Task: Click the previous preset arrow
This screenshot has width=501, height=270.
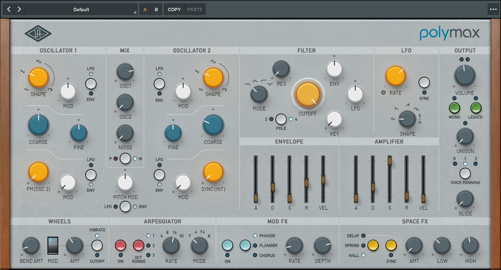Action: 9,10
